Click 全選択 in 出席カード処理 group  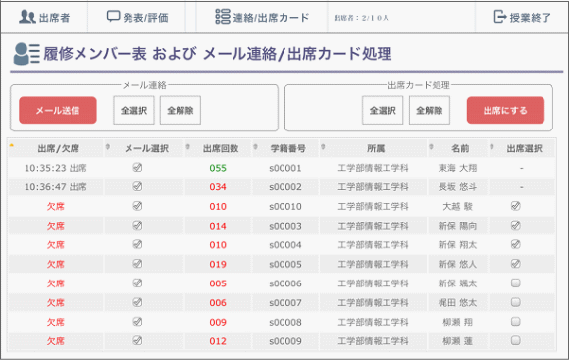click(x=383, y=110)
